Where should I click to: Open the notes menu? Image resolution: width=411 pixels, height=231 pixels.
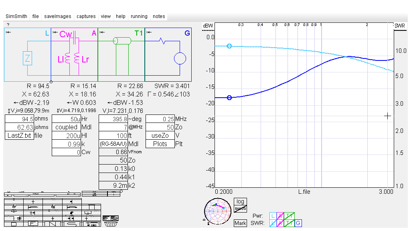(159, 16)
